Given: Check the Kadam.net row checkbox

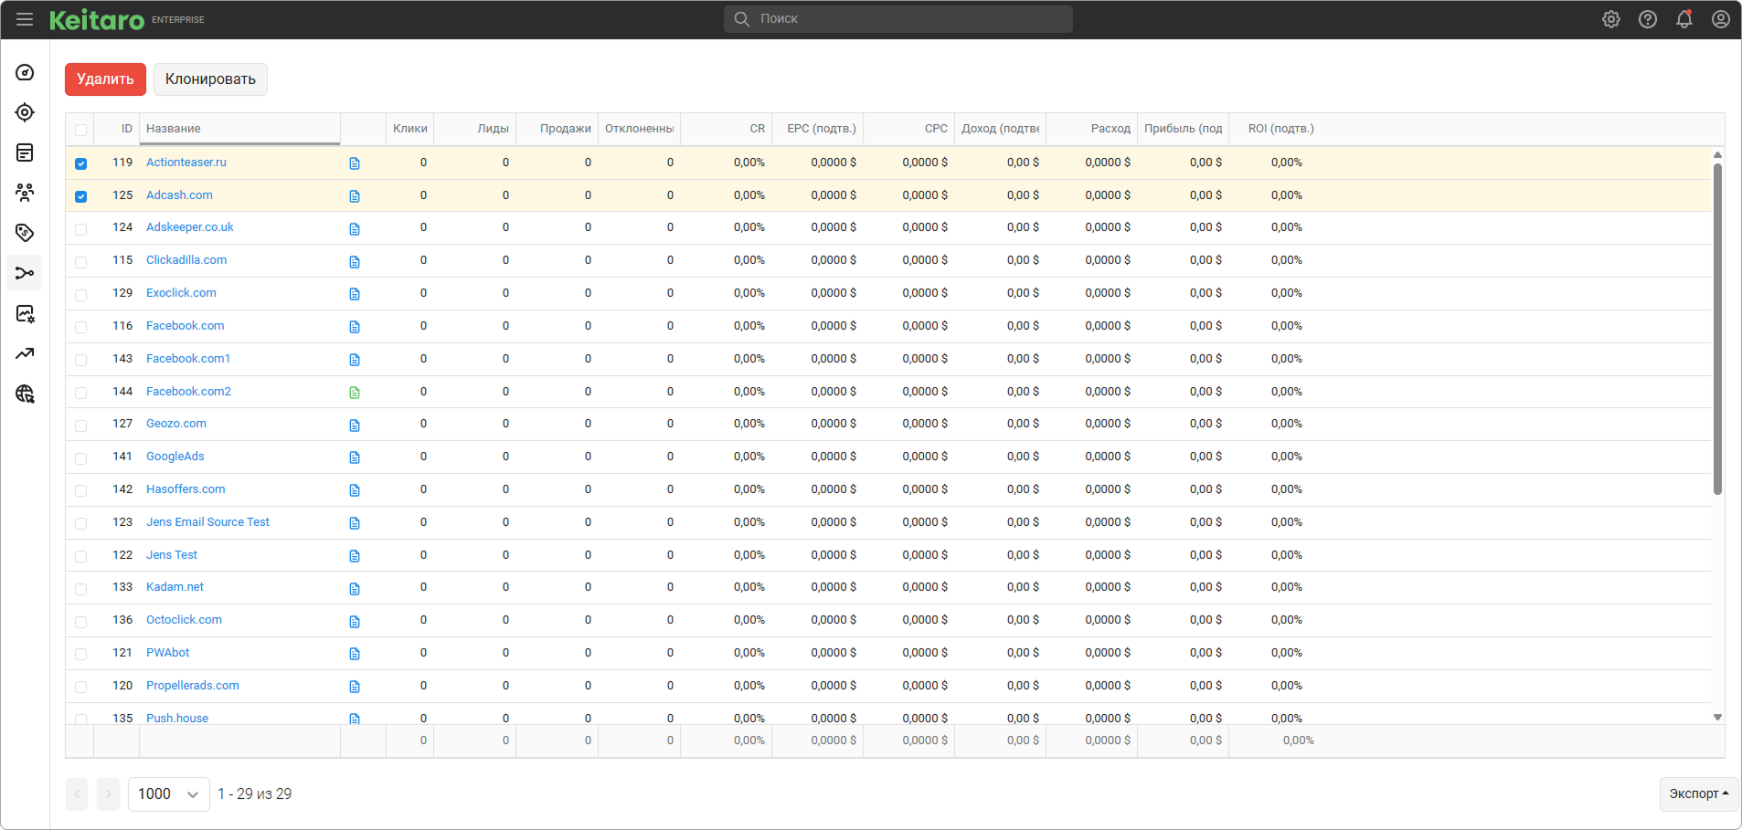Looking at the screenshot, I should point(80,589).
